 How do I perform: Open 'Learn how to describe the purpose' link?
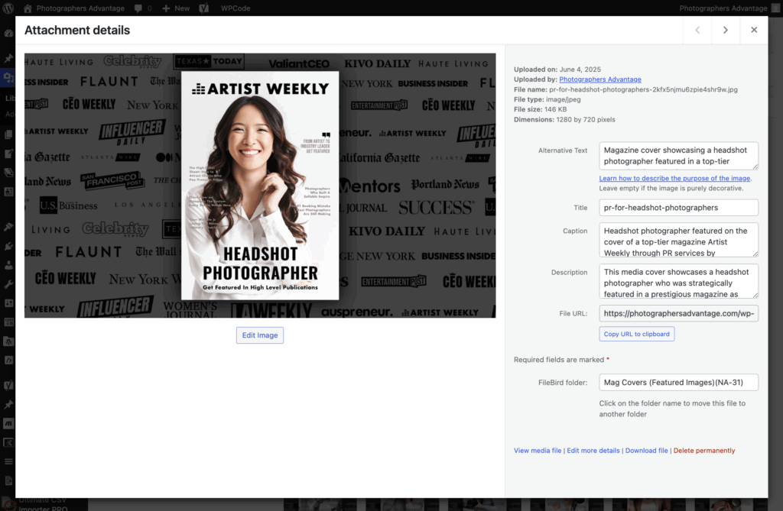674,178
